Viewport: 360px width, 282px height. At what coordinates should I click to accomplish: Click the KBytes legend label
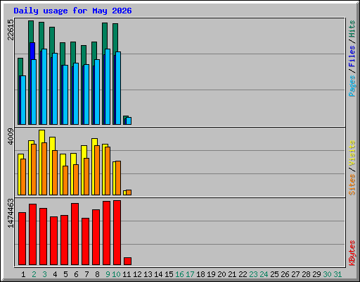click(x=352, y=253)
